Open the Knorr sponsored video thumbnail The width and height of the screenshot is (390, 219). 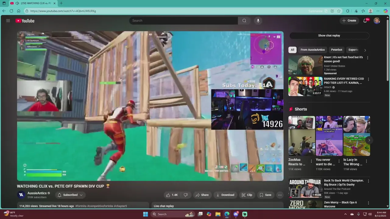tap(305, 65)
